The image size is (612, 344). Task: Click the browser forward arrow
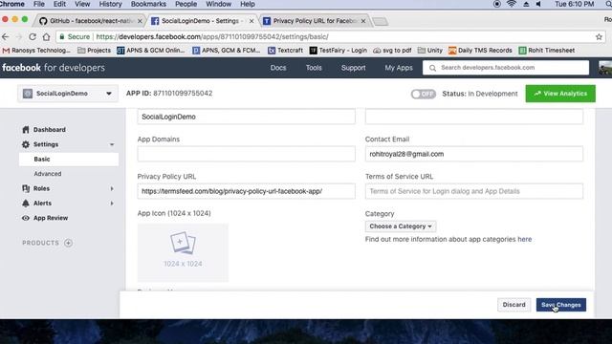pos(19,36)
